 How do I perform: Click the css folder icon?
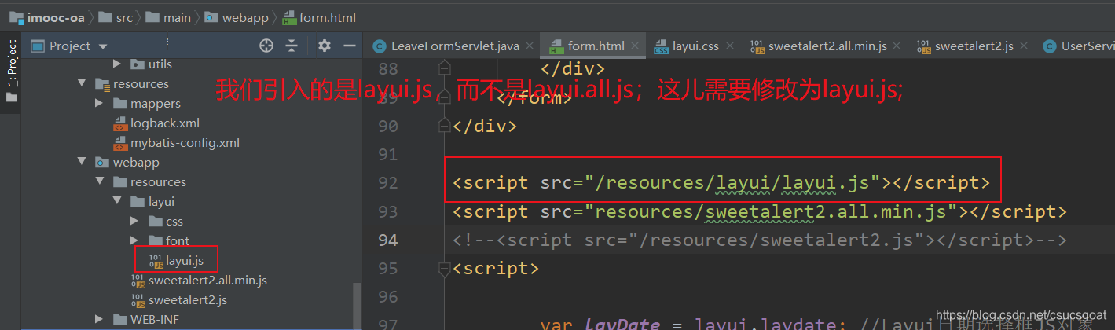coord(154,221)
